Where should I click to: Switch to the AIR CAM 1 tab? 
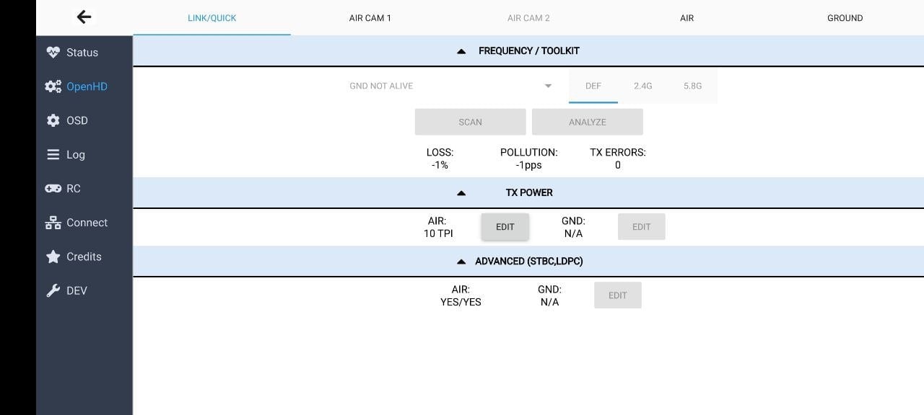(x=370, y=18)
